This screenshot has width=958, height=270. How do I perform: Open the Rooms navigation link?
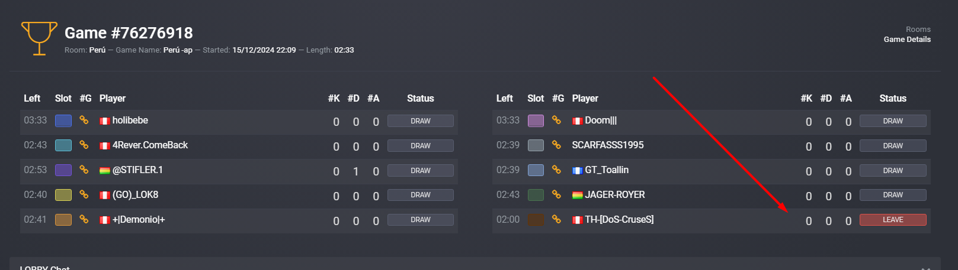(918, 30)
